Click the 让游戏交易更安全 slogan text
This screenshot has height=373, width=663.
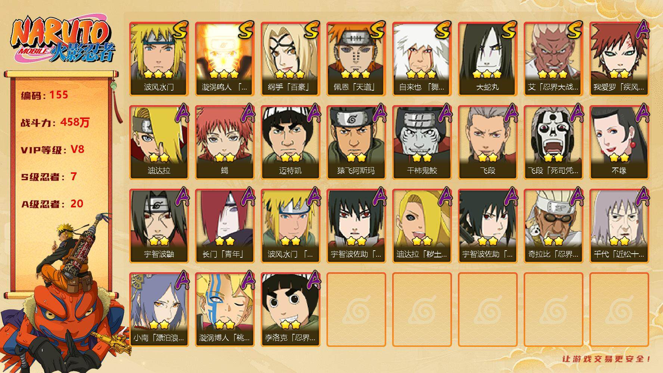607,359
